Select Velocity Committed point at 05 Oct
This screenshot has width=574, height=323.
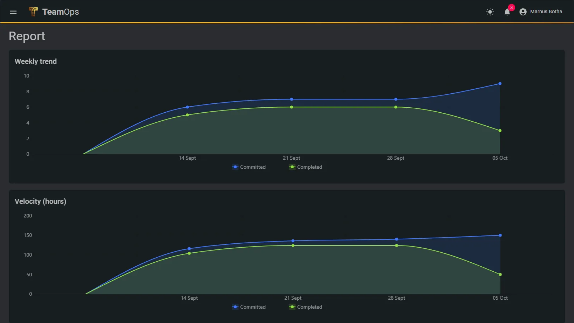click(x=500, y=235)
